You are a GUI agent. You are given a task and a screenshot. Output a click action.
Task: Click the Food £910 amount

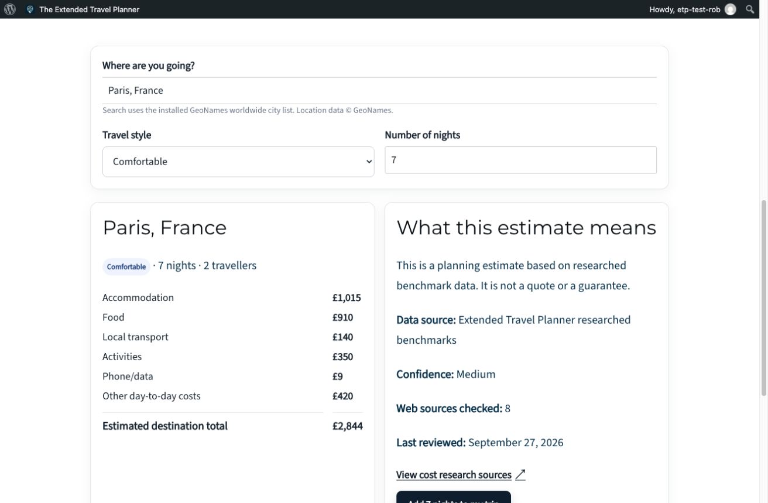click(342, 317)
